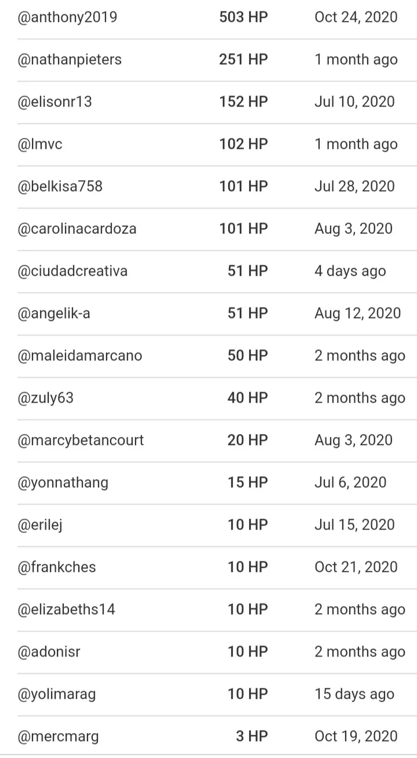Open the @angelik-a account
This screenshot has height=758, width=417.
pos(54,313)
